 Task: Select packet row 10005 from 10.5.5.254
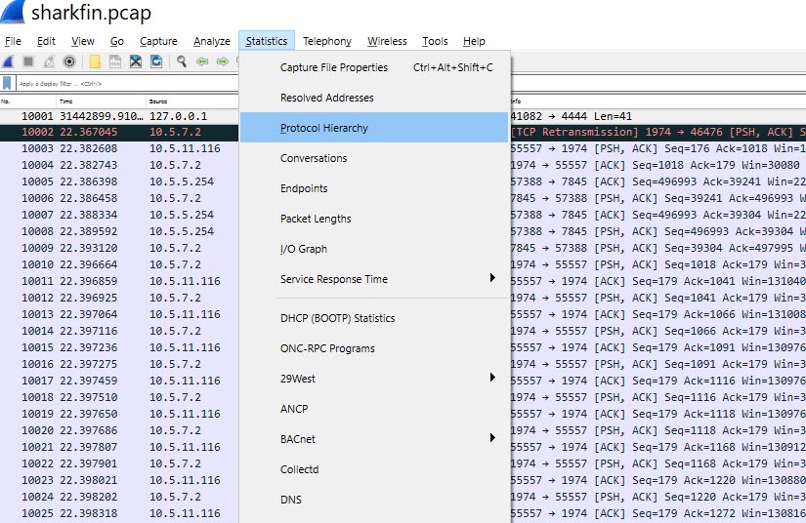[x=119, y=181]
